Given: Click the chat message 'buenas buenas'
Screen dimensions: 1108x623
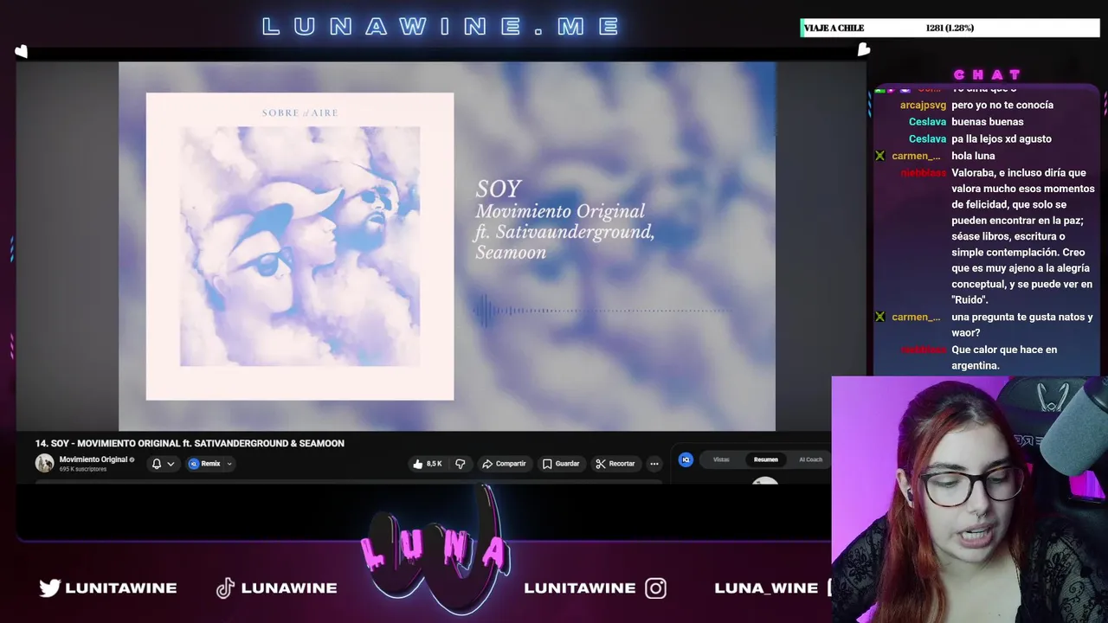Looking at the screenshot, I should 988,122.
